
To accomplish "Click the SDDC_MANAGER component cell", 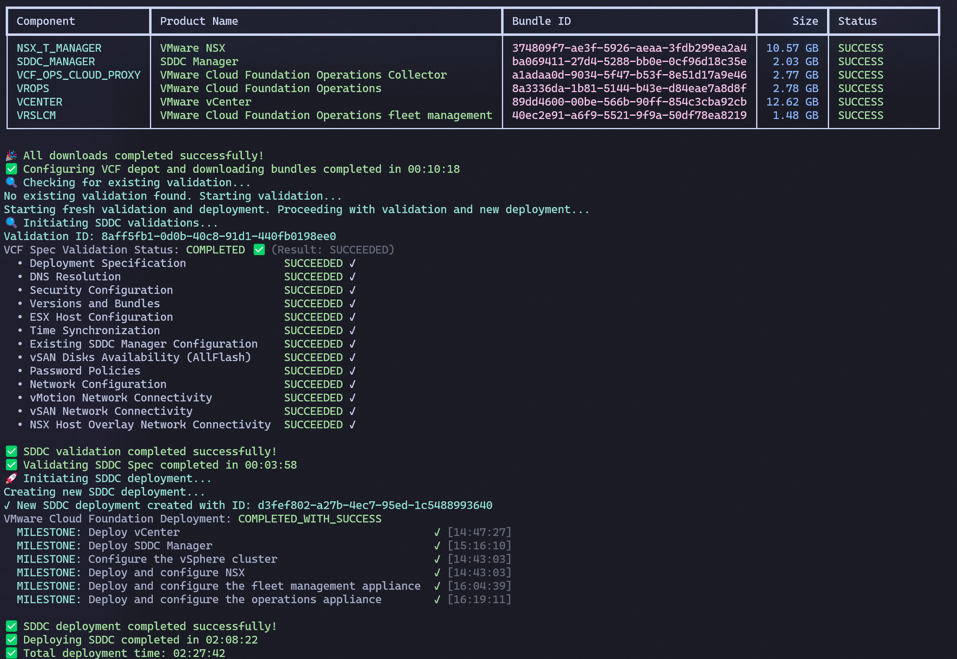I will [x=56, y=62].
